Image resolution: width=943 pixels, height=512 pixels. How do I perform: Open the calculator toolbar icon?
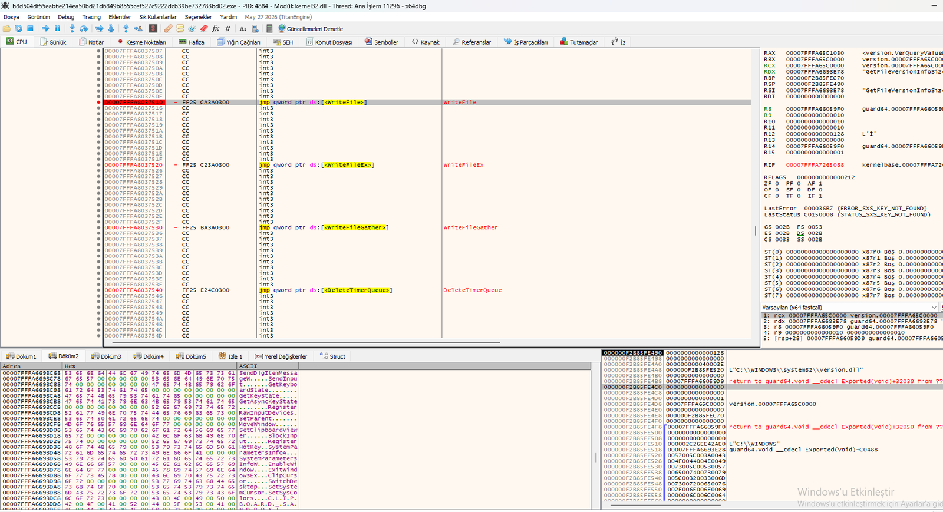click(x=269, y=28)
